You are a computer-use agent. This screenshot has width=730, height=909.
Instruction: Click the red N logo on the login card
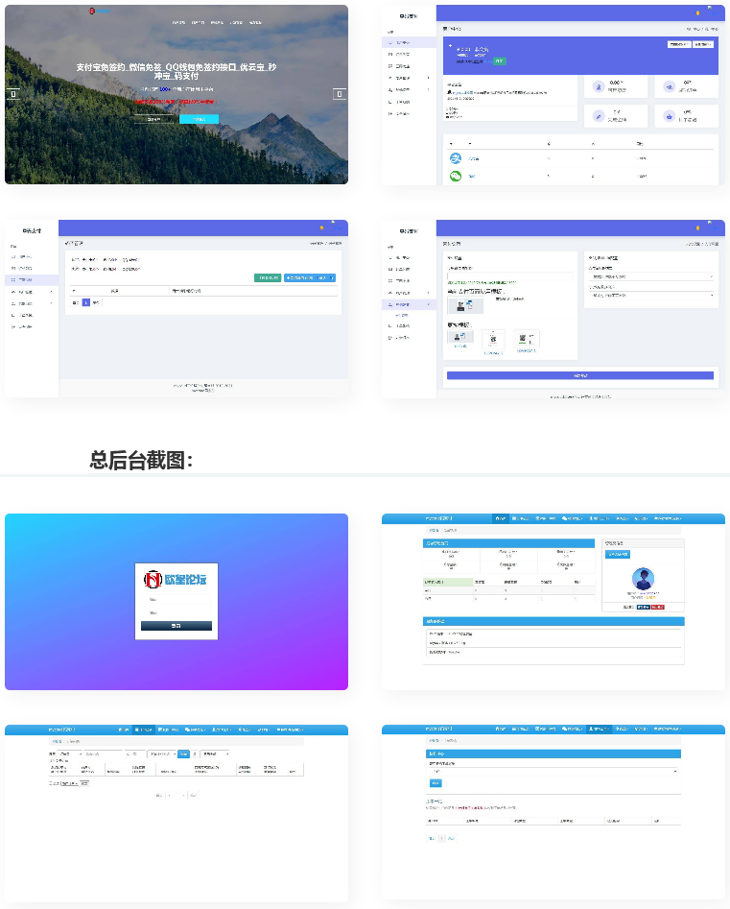click(x=152, y=579)
